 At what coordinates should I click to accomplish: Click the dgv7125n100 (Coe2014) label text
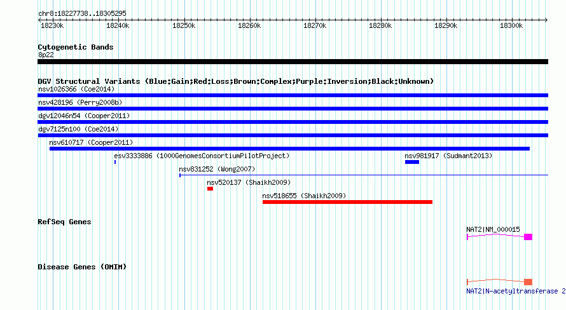pos(78,129)
